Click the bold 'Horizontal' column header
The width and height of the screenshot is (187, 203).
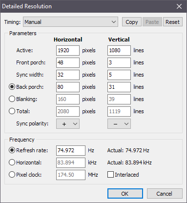[x=68, y=40]
